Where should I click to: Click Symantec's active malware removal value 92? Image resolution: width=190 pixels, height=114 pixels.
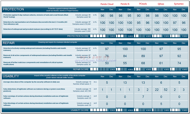179,56
